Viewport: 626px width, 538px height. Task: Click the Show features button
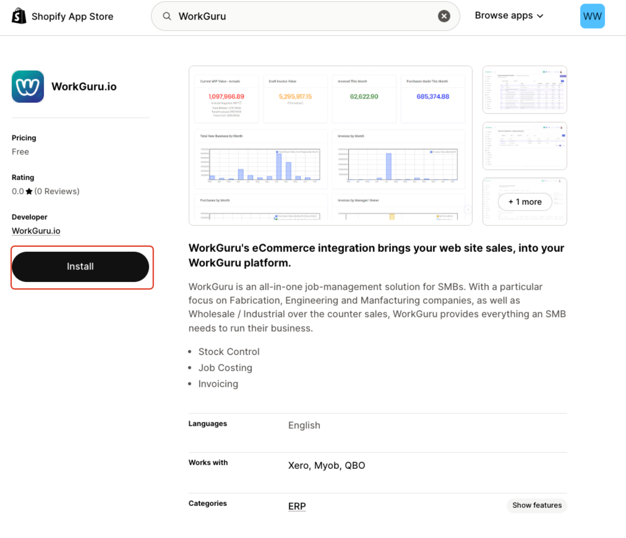coord(537,505)
